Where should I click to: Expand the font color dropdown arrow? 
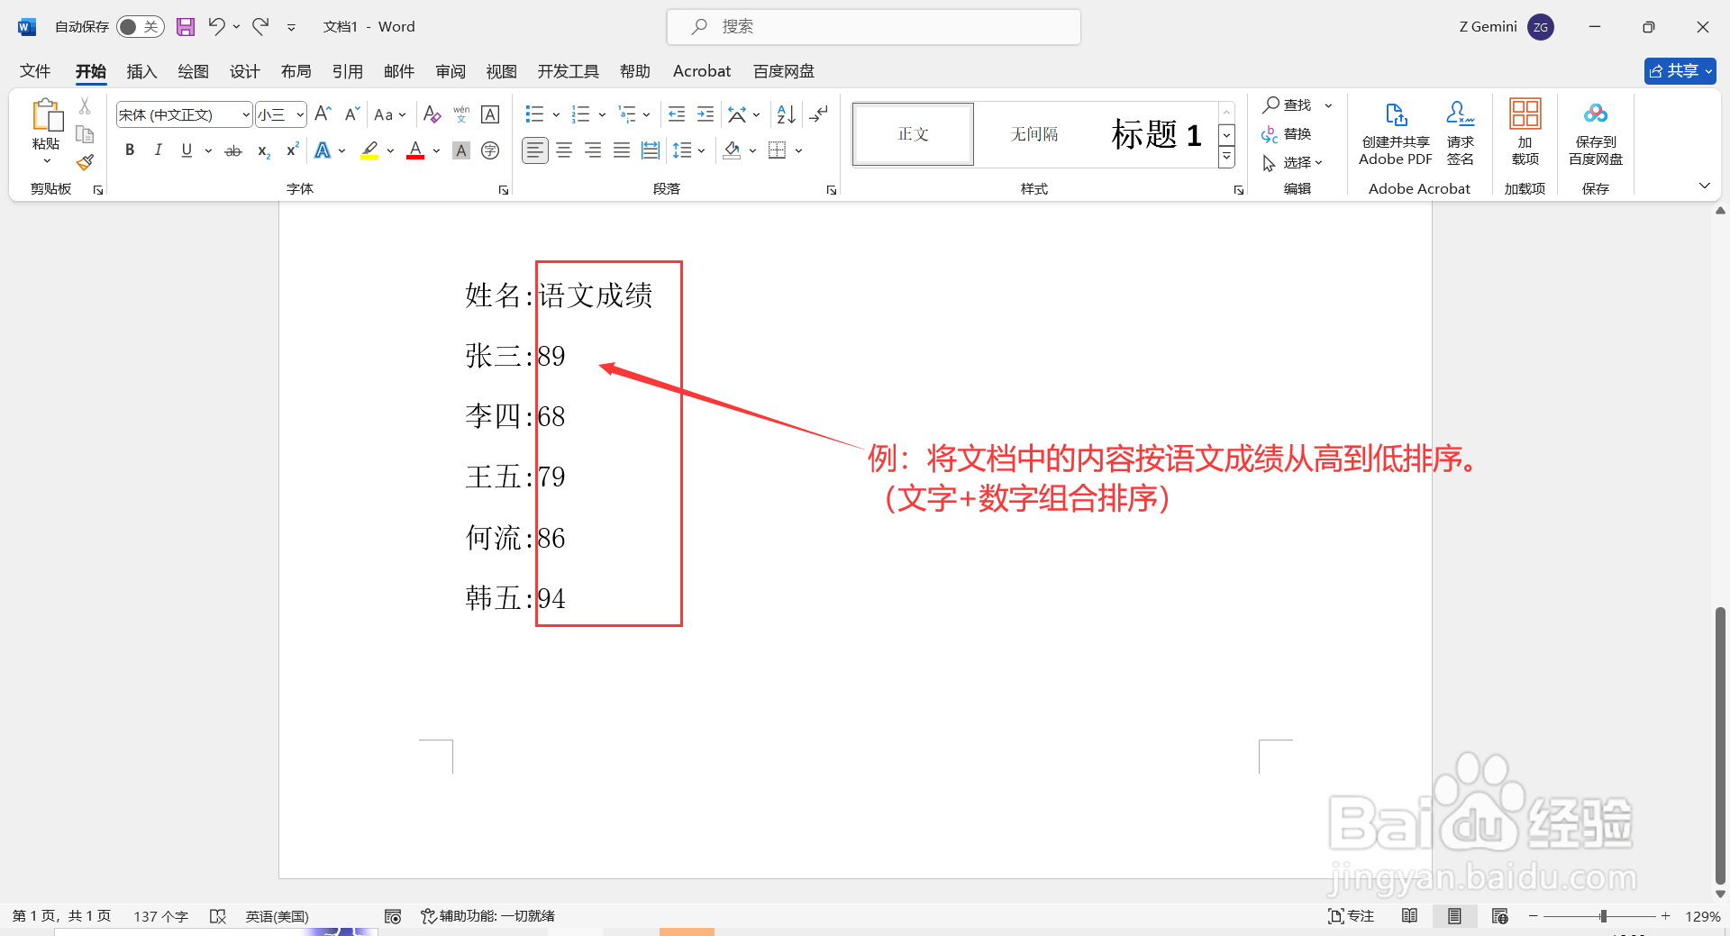[436, 150]
